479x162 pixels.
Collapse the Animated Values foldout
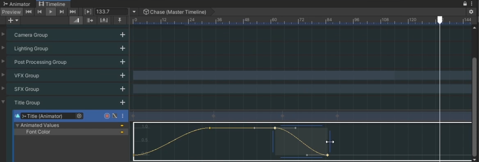click(17, 126)
